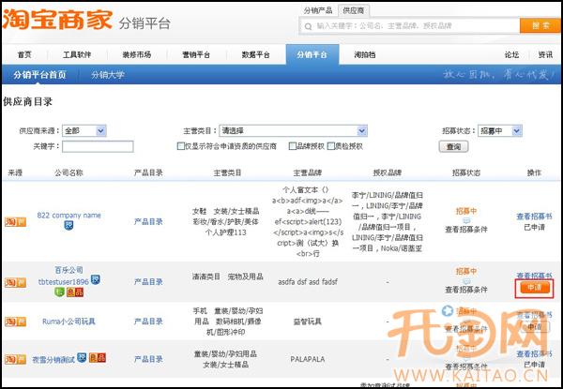Open the 论坛 link
Viewport: 563px width, 389px height.
point(511,55)
